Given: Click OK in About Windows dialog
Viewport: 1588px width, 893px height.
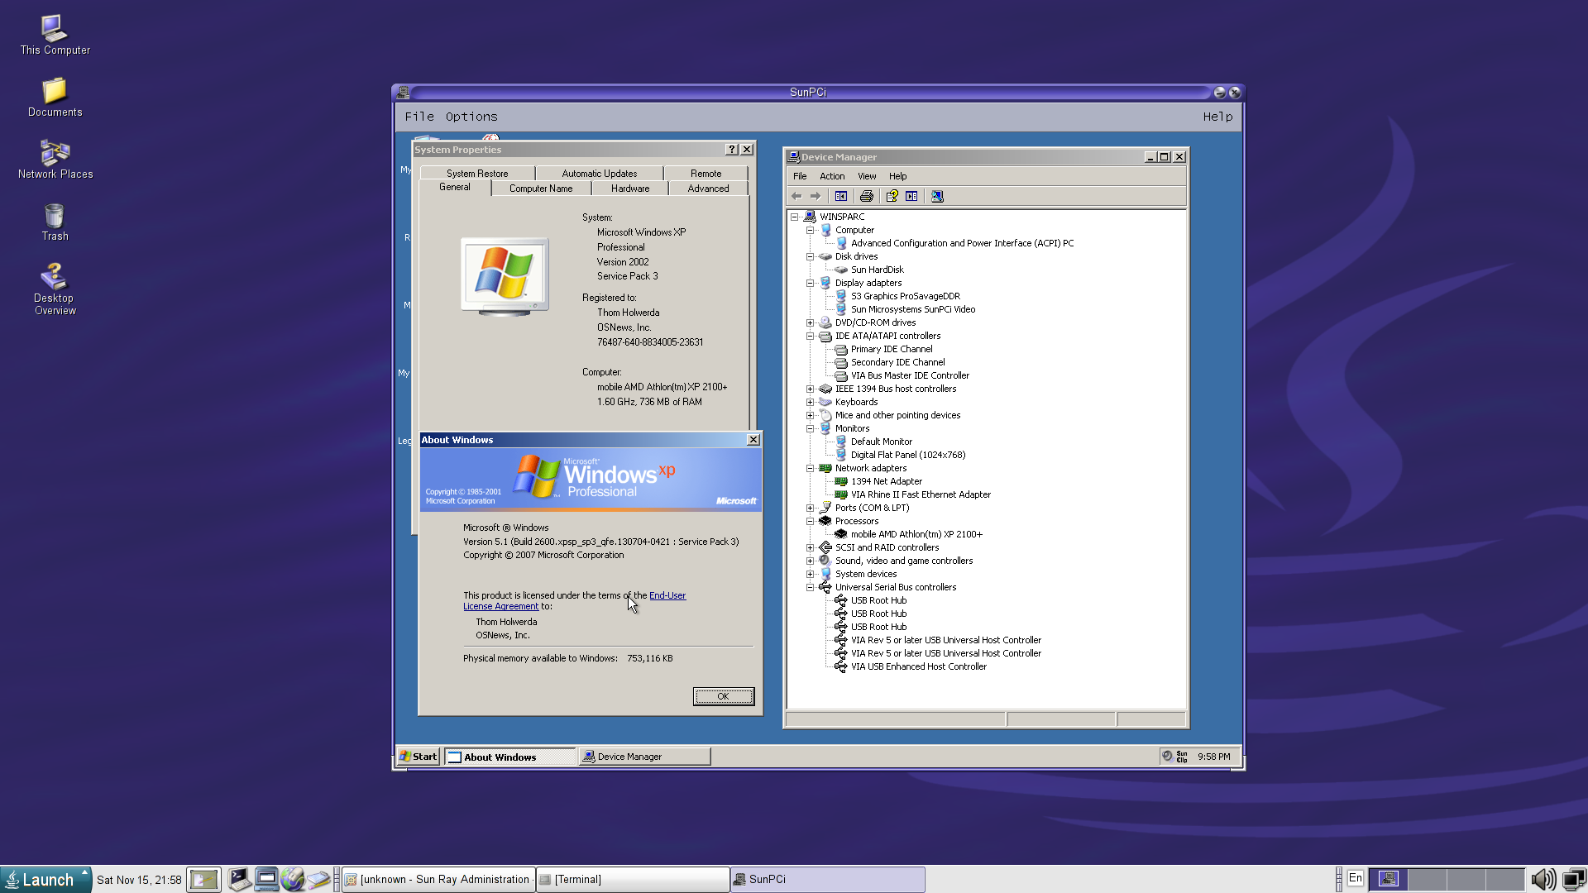Looking at the screenshot, I should (723, 696).
